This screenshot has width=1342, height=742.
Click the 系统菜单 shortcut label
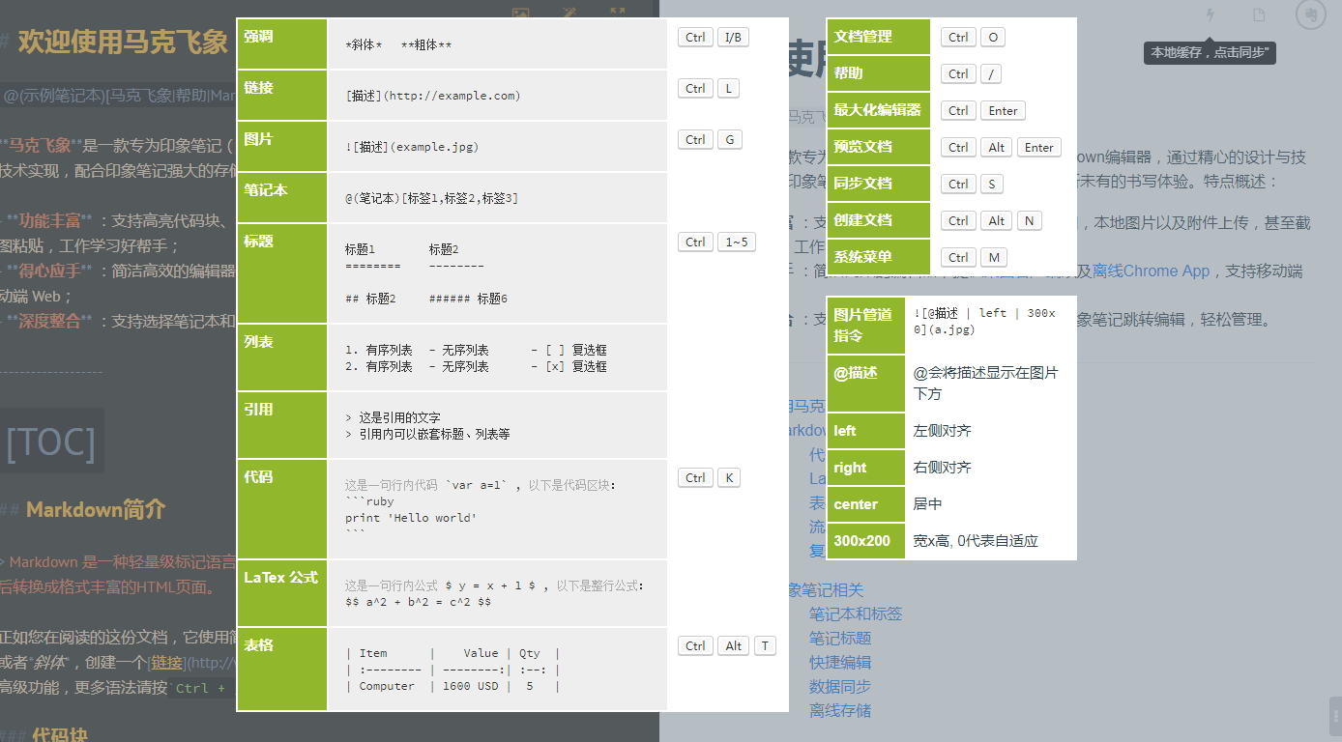pos(879,257)
